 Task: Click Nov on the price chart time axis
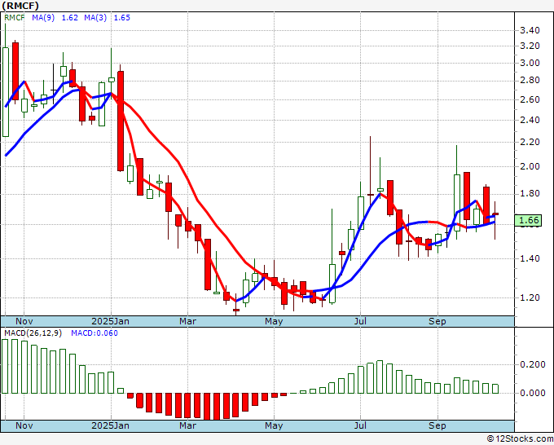[x=24, y=321]
